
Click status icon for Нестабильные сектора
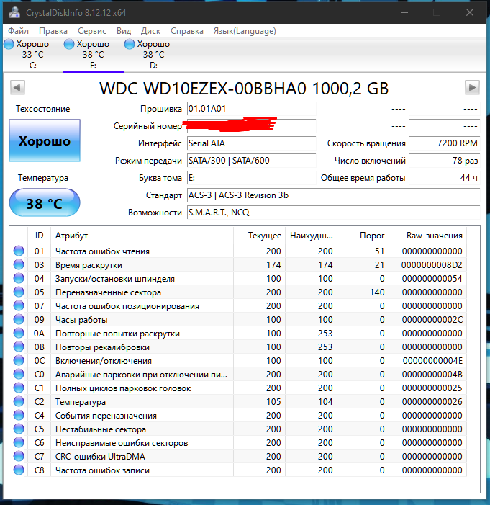19,429
